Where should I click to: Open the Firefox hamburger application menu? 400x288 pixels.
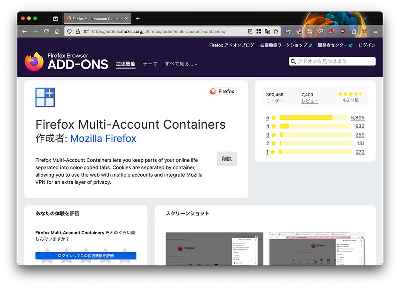[376, 31]
